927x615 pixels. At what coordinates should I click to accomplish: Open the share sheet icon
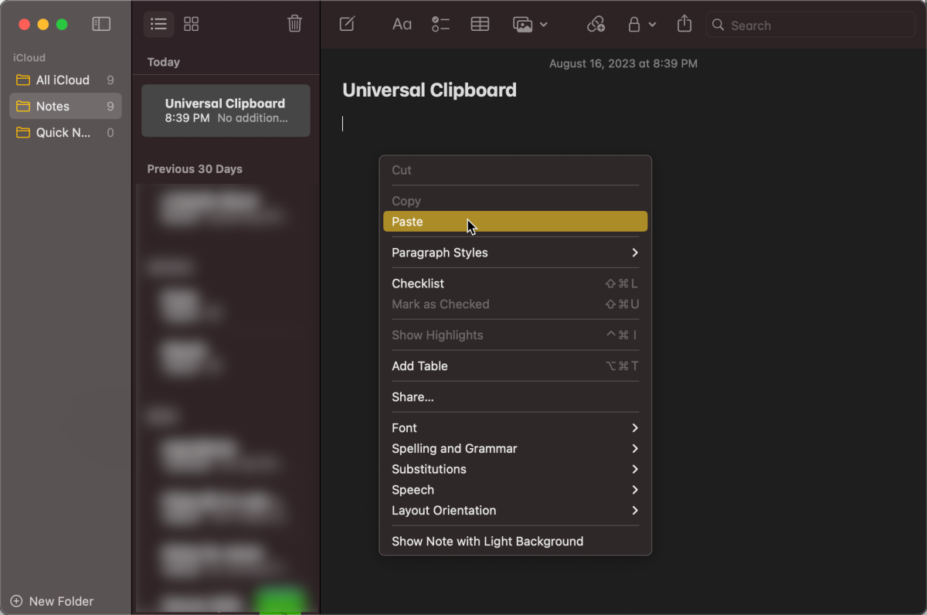pyautogui.click(x=684, y=24)
